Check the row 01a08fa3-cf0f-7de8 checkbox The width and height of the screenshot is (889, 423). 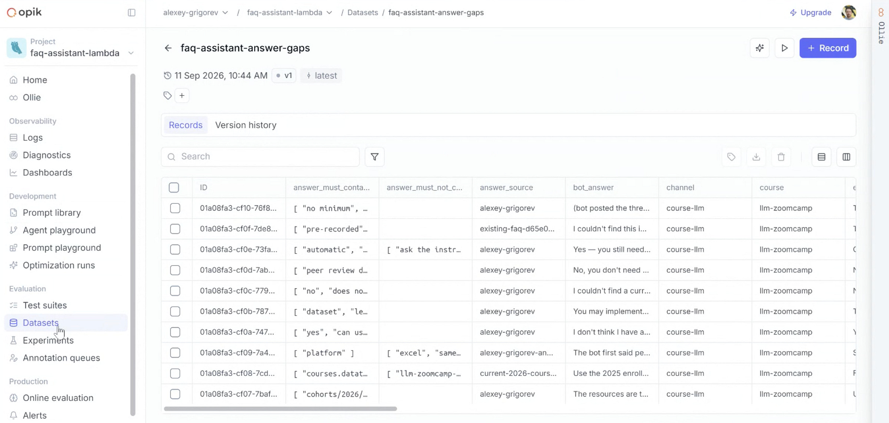pyautogui.click(x=175, y=229)
